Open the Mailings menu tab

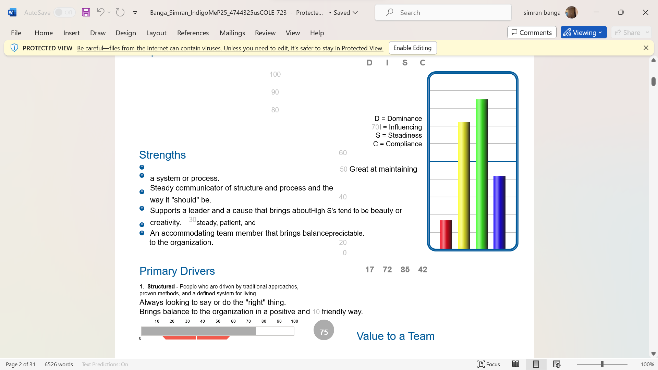(232, 33)
